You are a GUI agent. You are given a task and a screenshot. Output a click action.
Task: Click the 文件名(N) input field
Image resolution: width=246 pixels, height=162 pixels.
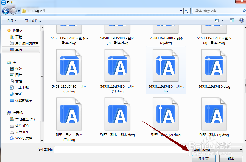coord(121,150)
